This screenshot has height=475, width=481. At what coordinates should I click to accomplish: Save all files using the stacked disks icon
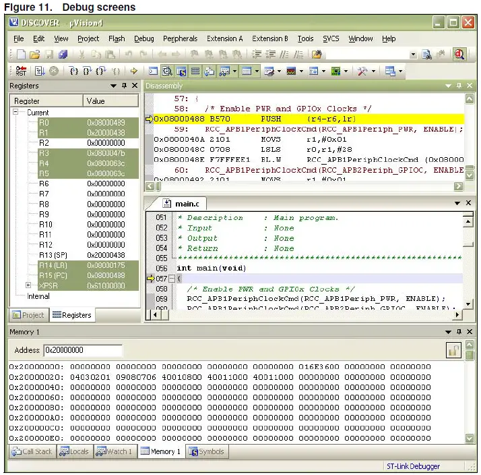(x=63, y=55)
